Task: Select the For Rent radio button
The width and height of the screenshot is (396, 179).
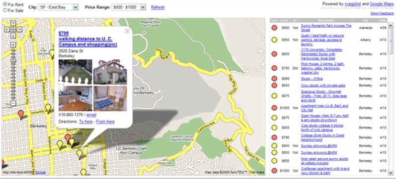Action: click(x=5, y=4)
